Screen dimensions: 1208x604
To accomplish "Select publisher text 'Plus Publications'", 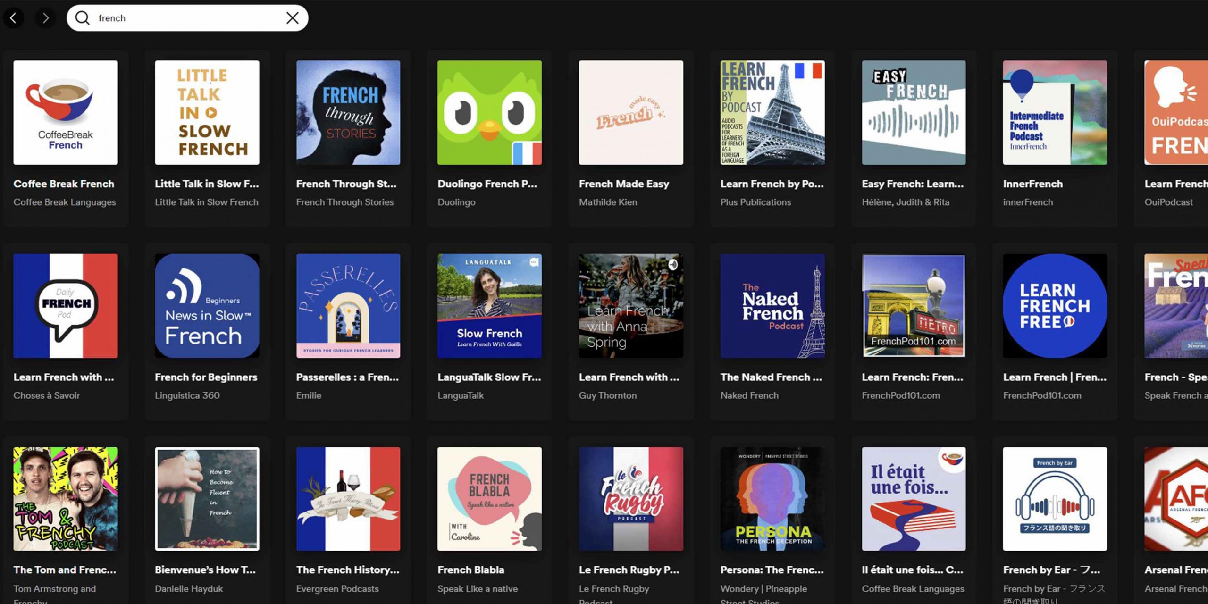I will pyautogui.click(x=755, y=202).
